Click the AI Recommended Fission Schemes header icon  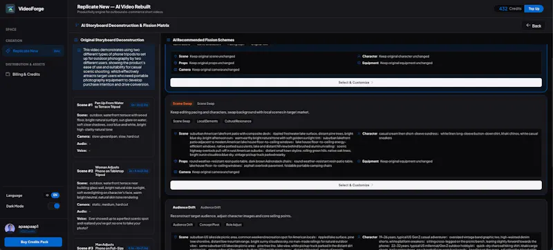(169, 40)
